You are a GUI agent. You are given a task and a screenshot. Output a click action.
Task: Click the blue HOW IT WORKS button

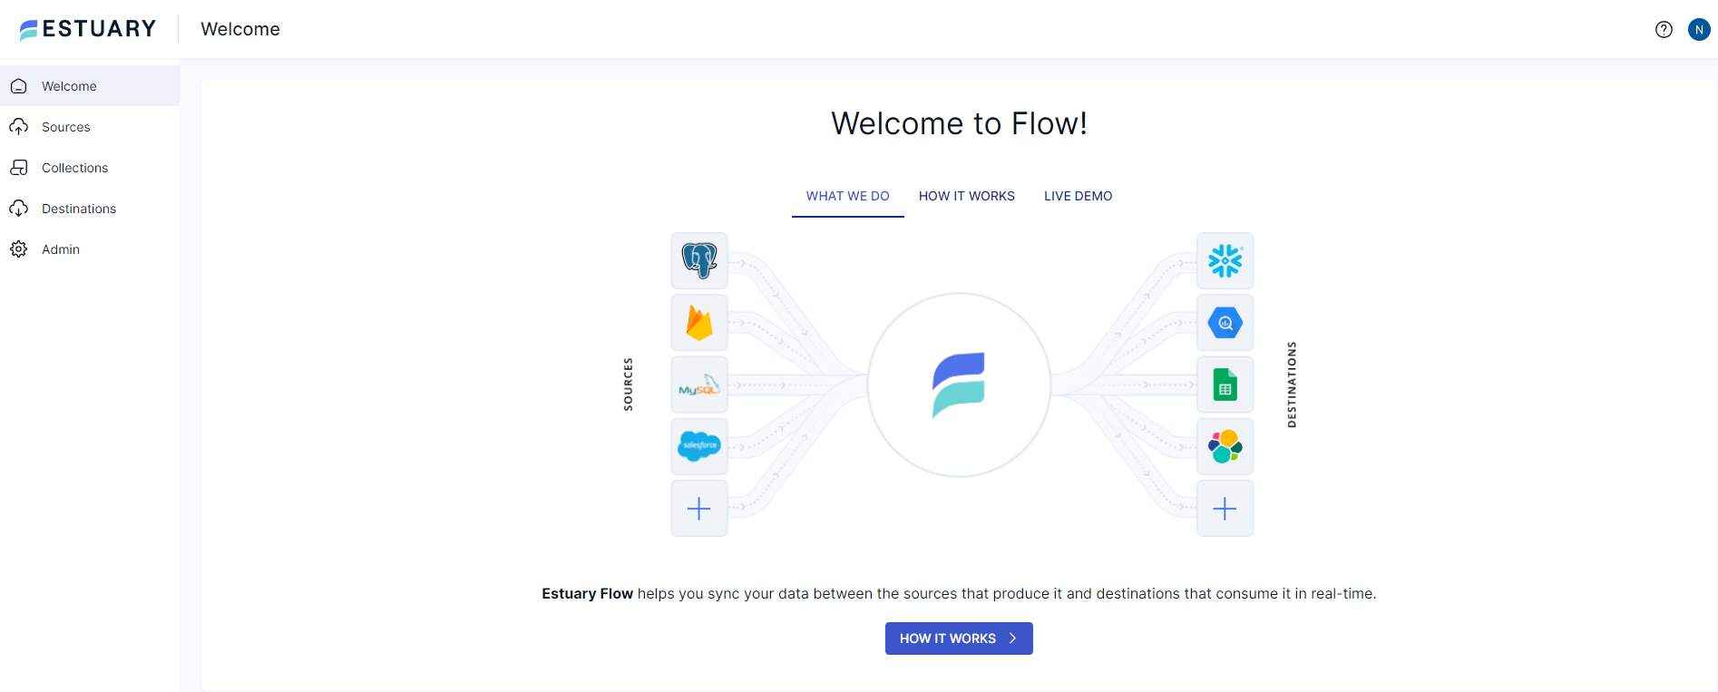[x=959, y=638]
